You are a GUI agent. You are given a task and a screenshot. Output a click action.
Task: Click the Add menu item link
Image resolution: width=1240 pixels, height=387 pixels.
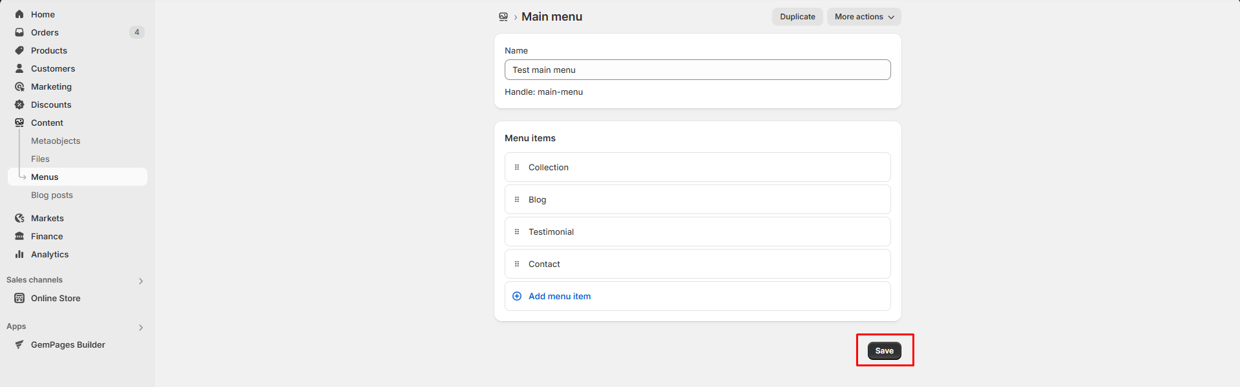point(560,296)
